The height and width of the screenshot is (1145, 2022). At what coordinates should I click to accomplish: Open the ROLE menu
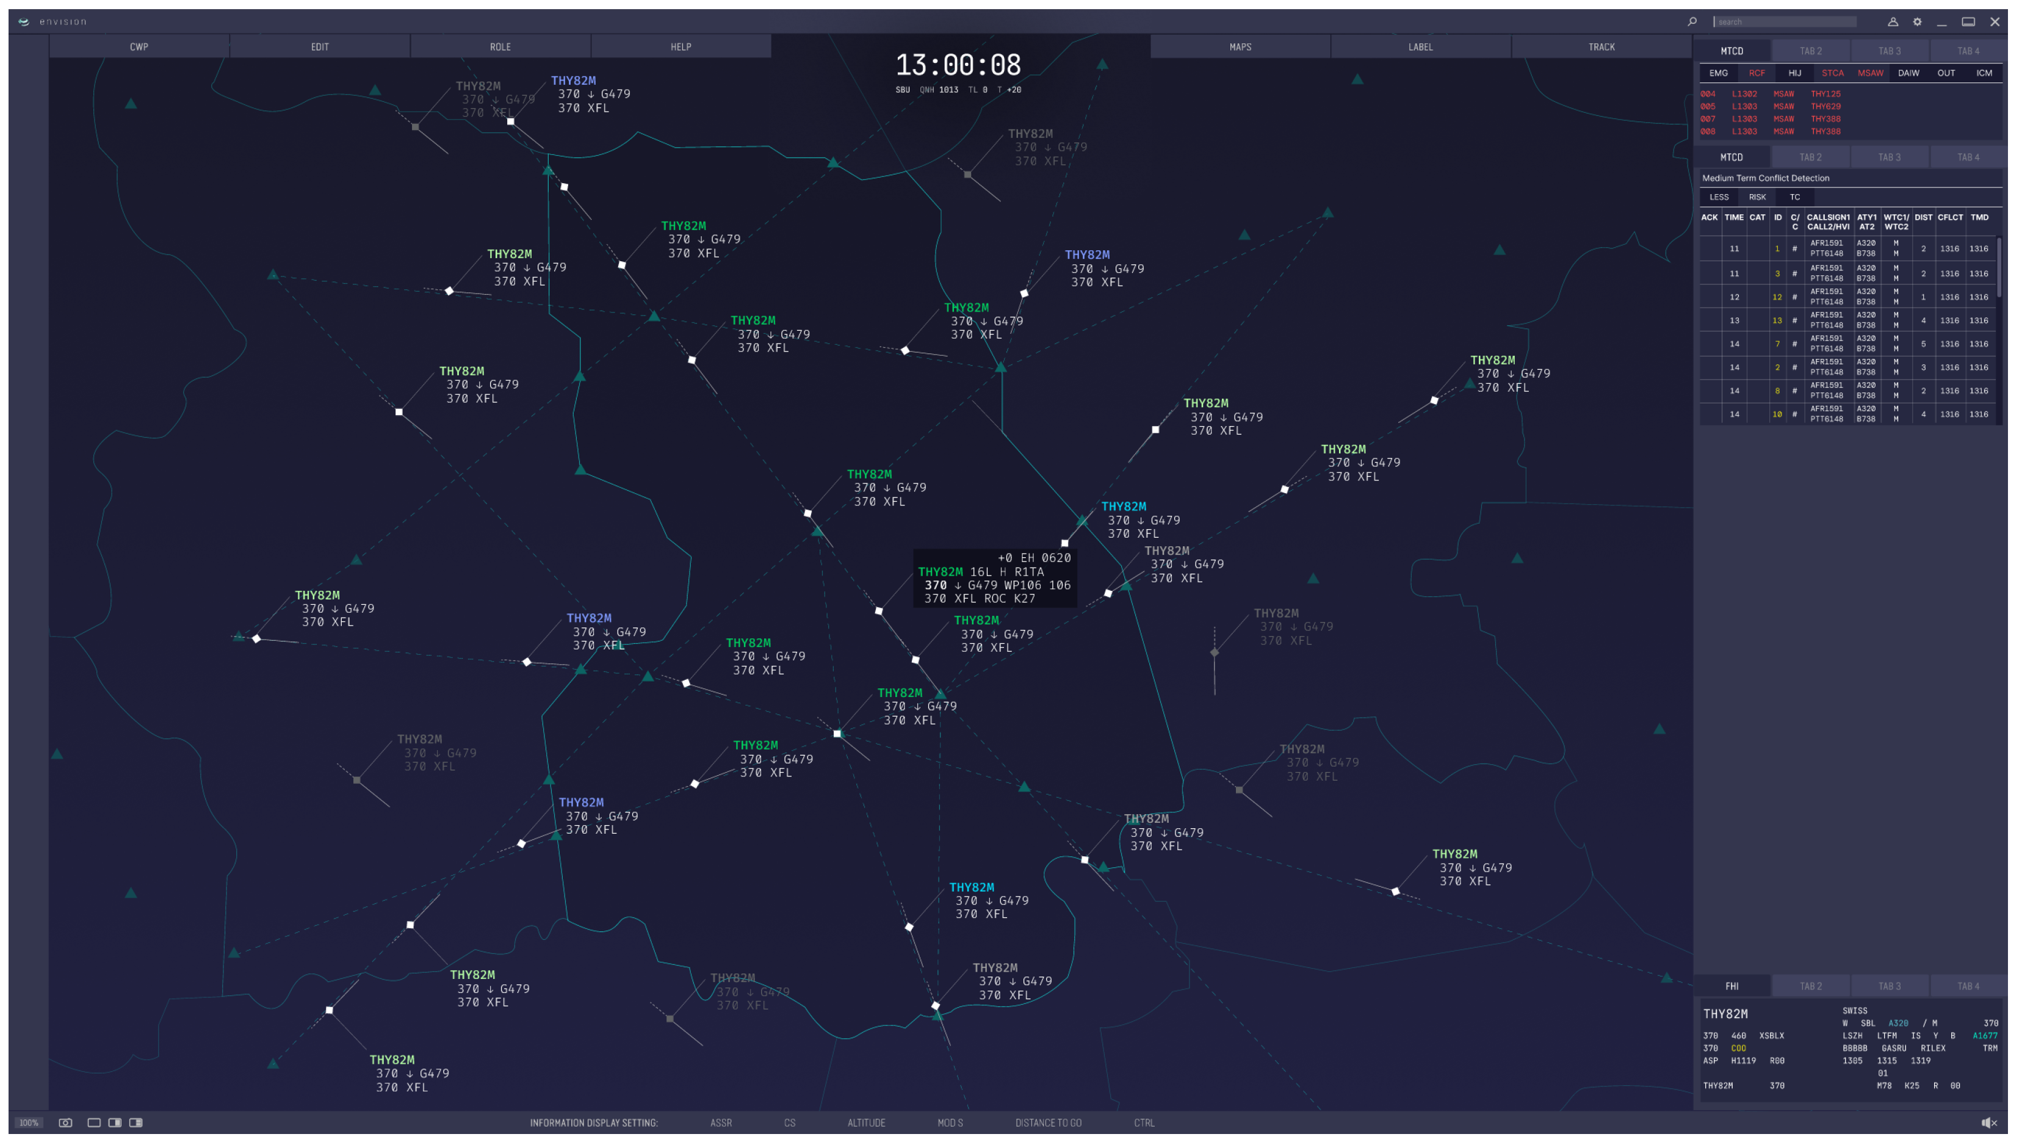pyautogui.click(x=501, y=47)
